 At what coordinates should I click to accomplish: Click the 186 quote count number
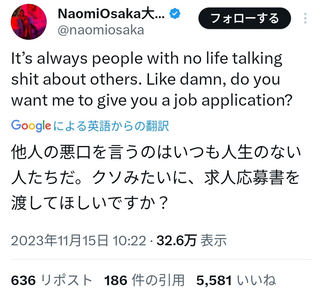[116, 280]
